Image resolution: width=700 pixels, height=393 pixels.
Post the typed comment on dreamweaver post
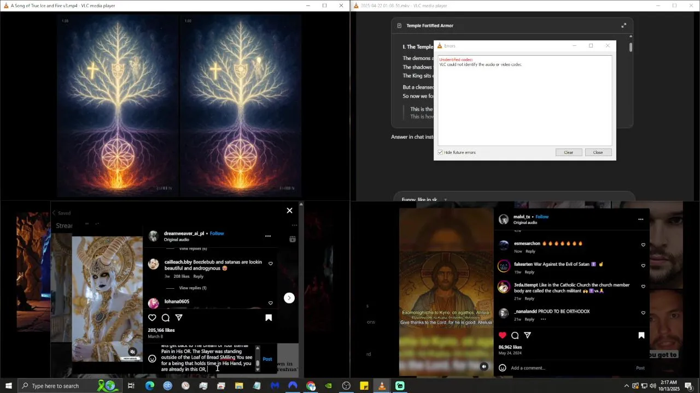(267, 359)
